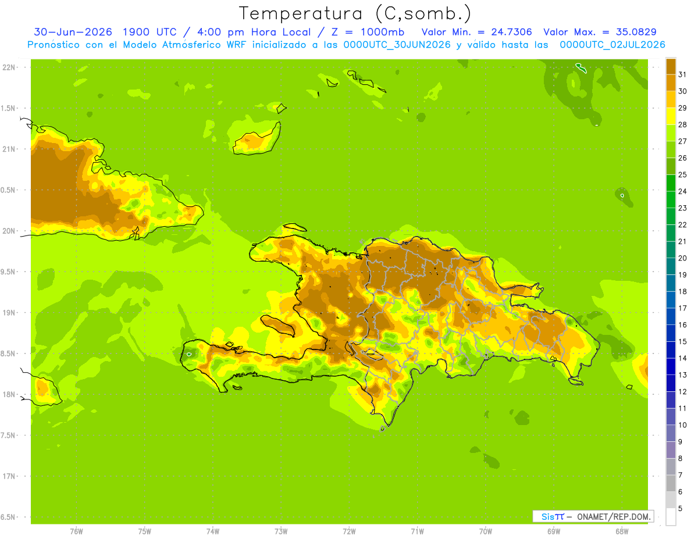Pick the green swatch between 24 and 25
Viewport: 698px width, 539px height.
[x=671, y=183]
